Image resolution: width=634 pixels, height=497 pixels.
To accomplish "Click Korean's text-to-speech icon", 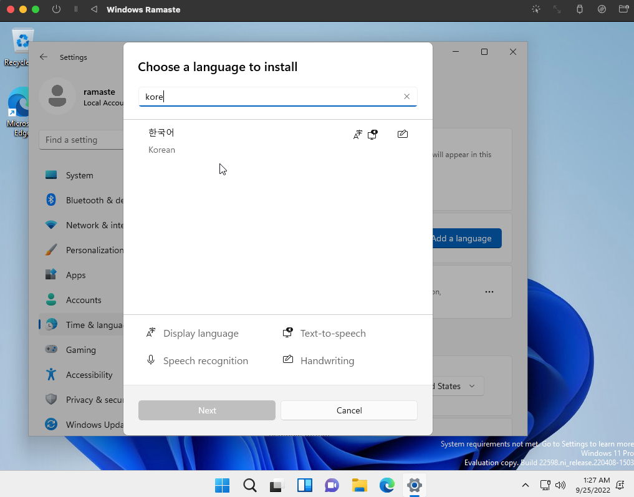I will pos(372,134).
